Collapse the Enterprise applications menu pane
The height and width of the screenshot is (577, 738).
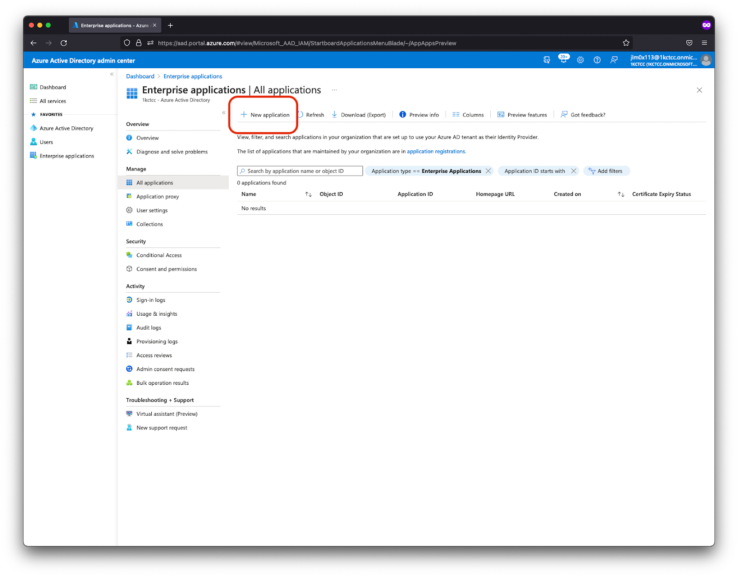[x=224, y=112]
